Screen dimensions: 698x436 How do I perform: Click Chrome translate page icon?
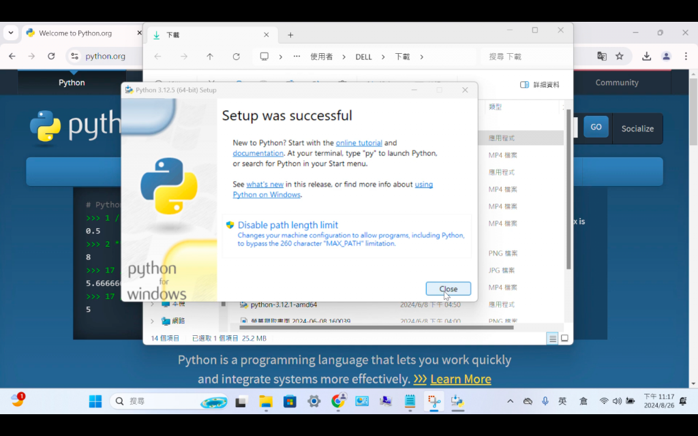[x=602, y=56]
